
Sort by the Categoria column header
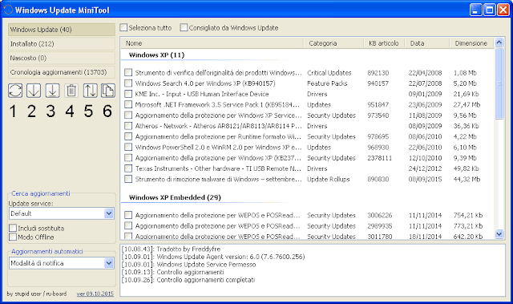[333, 43]
